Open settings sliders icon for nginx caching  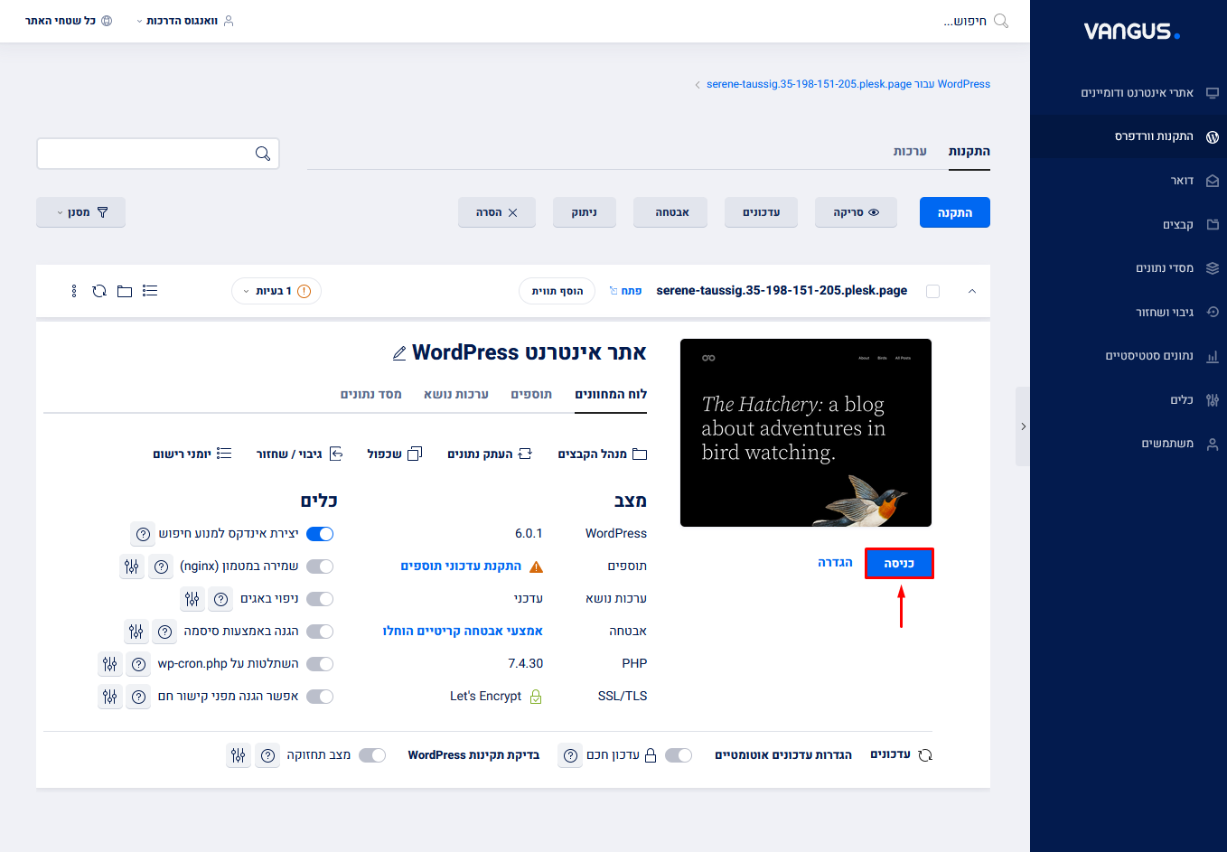coord(132,566)
